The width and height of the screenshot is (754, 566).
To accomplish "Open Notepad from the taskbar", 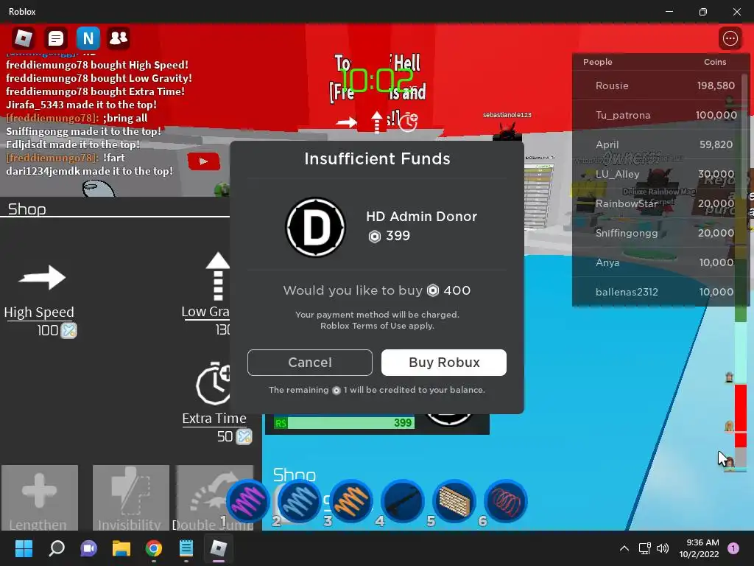I will click(x=186, y=548).
